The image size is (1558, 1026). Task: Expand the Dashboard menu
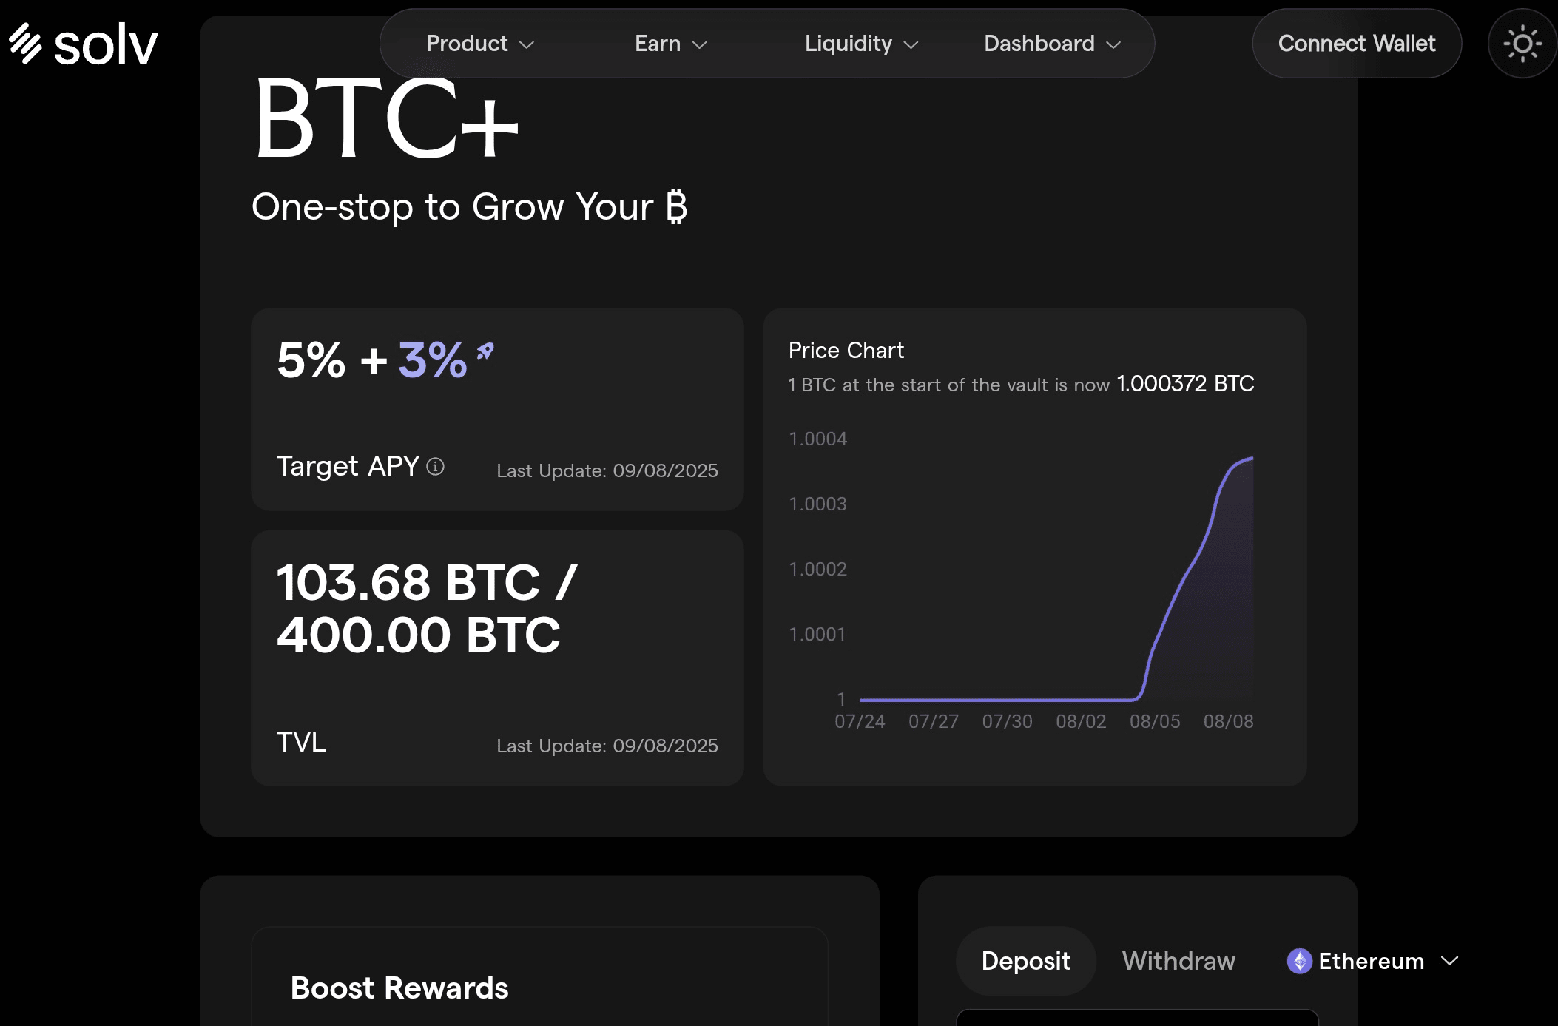tap(1052, 44)
